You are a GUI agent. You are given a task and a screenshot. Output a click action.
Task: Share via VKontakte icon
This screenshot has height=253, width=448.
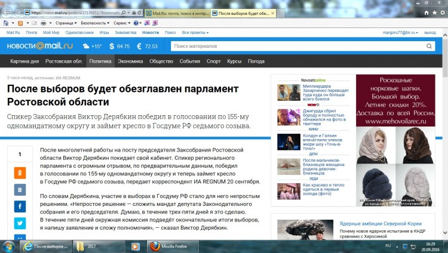click(20, 190)
